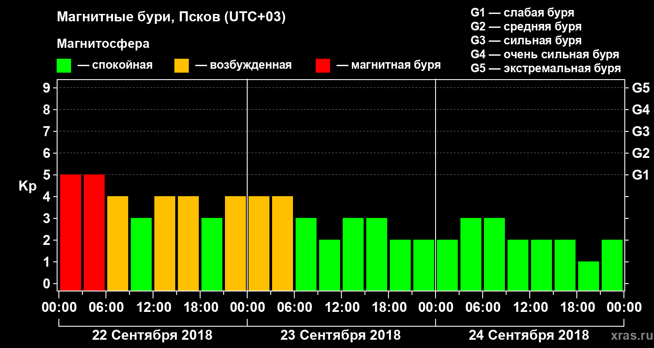Click the right-axis 'G3' level label
Screen dimensions: 654x348
641,132
